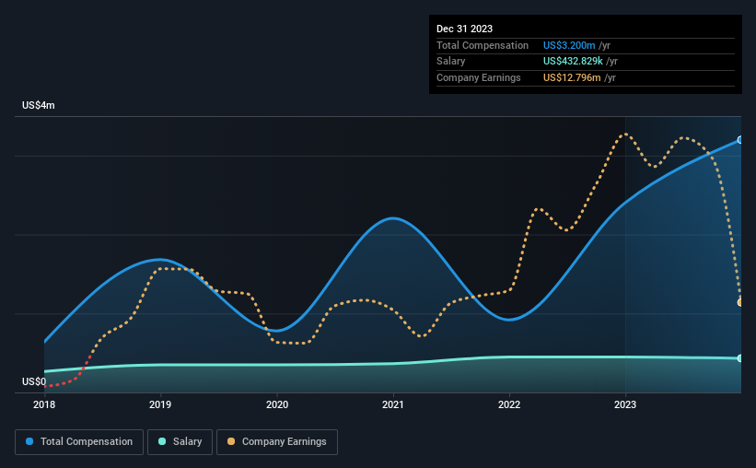Toggle the Salary legend button

[180, 442]
